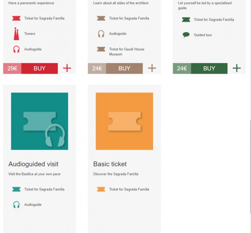251x233 pixels.
Task: Expand details with the red plus icon
Action: click(x=67, y=68)
